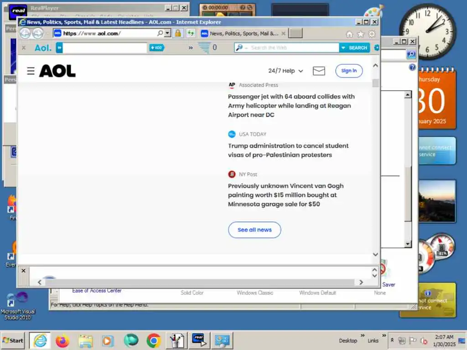Show hidden system tray icons
Viewport: 467px width, 350px height.
pos(392,340)
